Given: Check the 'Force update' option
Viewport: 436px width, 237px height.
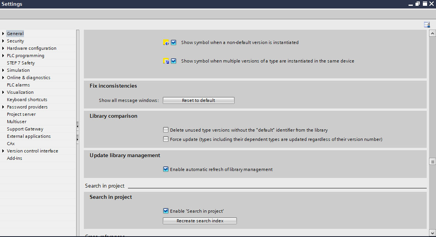Looking at the screenshot, I should click(166, 139).
